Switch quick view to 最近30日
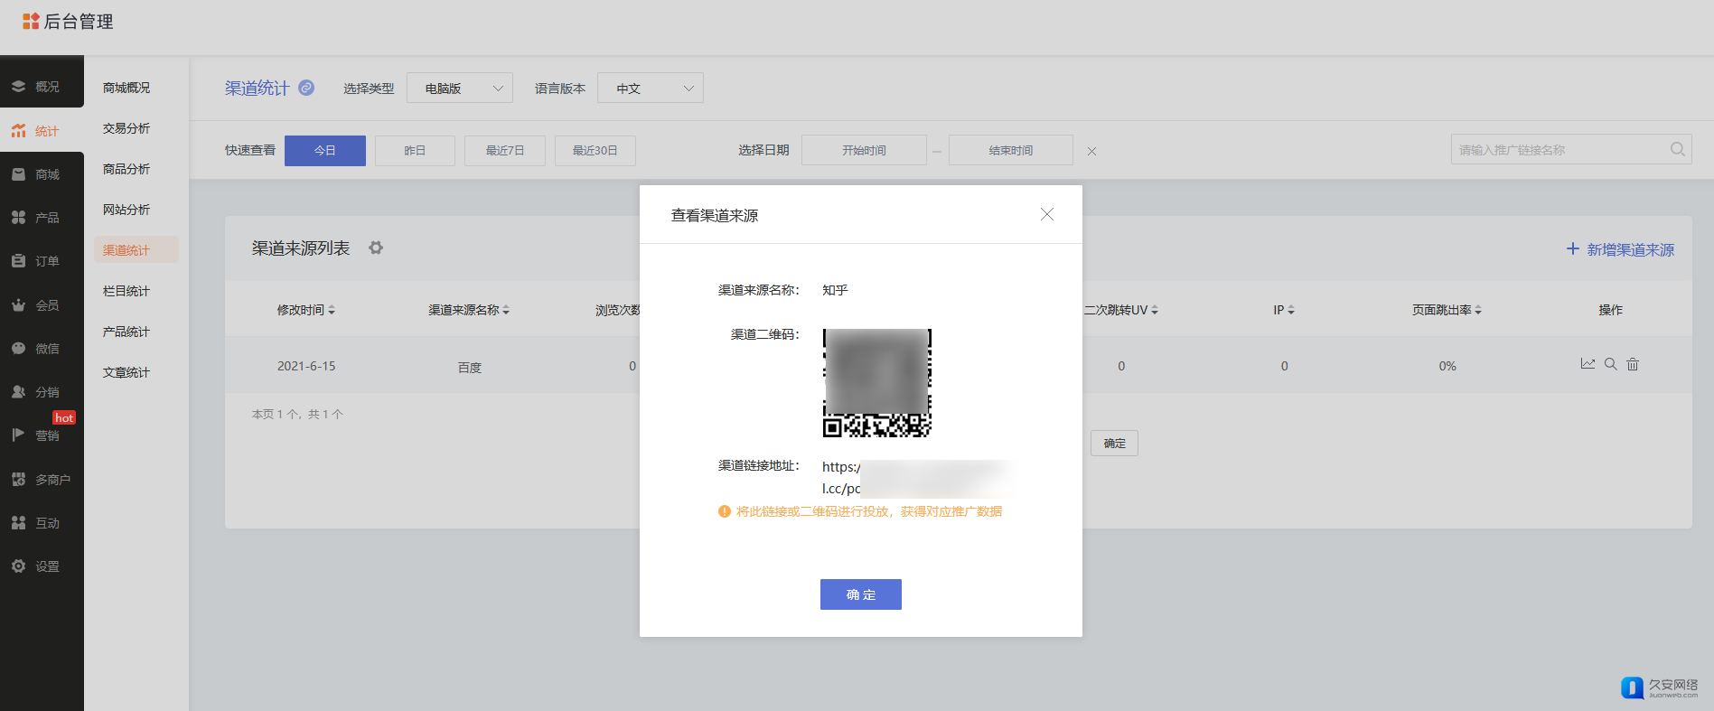The image size is (1714, 711). [x=595, y=151]
